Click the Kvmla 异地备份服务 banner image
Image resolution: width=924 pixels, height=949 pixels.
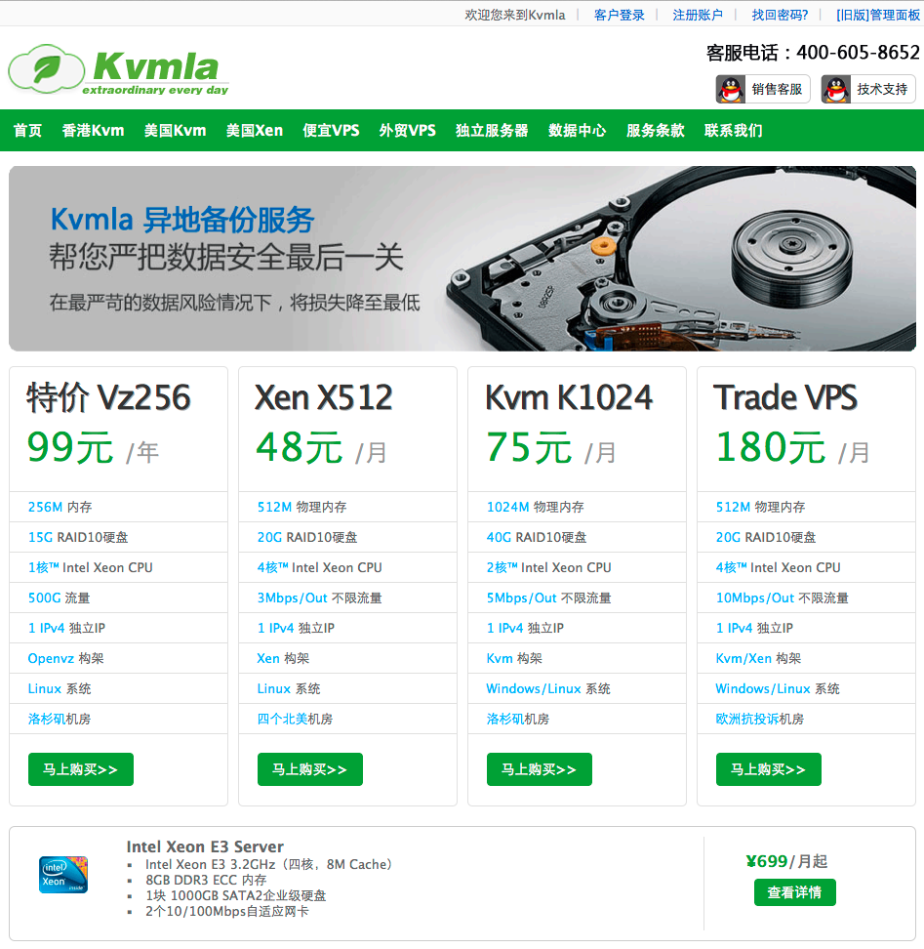462,259
